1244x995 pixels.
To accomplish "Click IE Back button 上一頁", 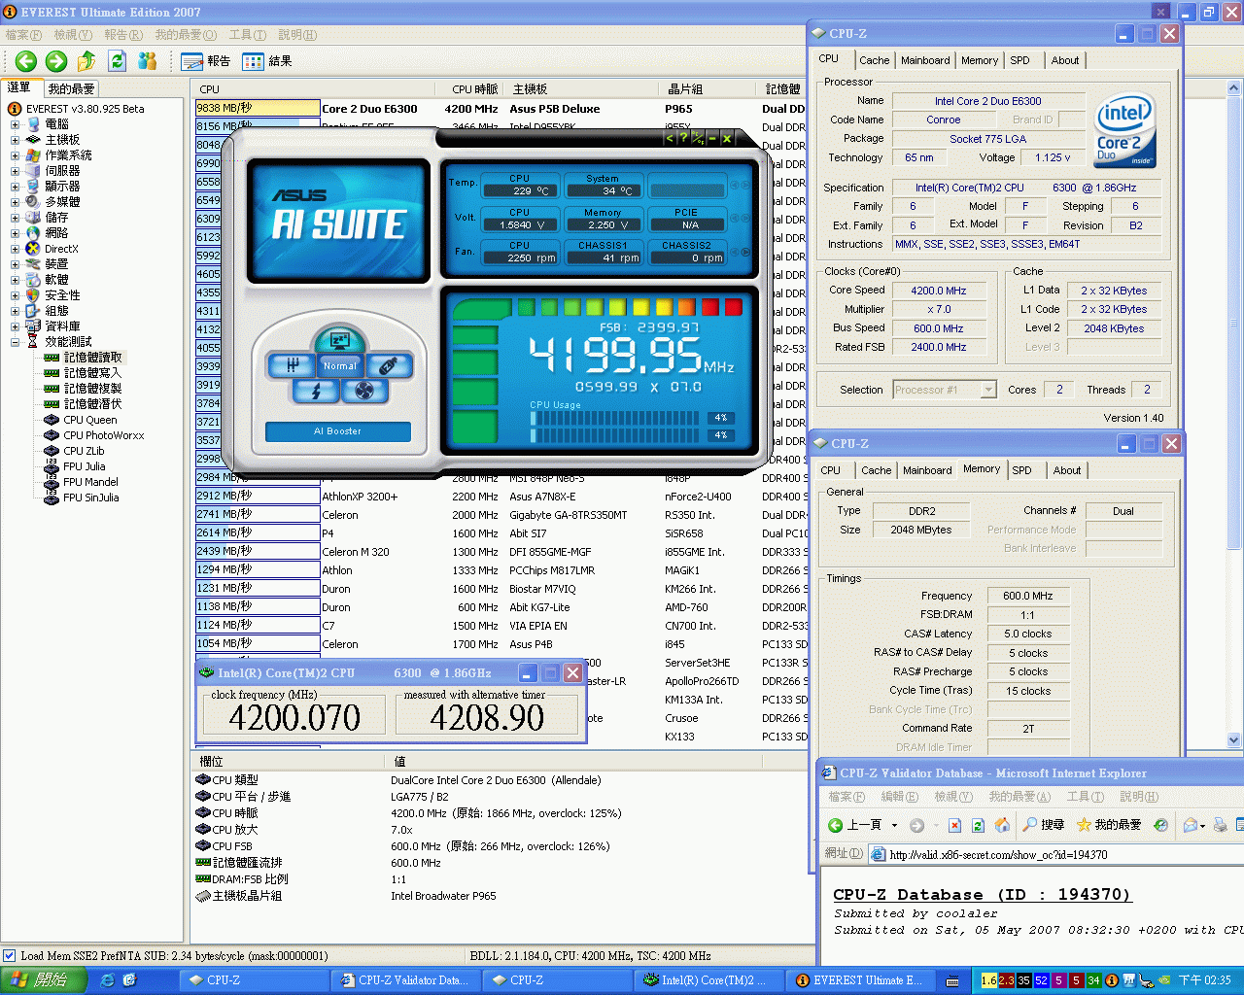I will pos(855,825).
